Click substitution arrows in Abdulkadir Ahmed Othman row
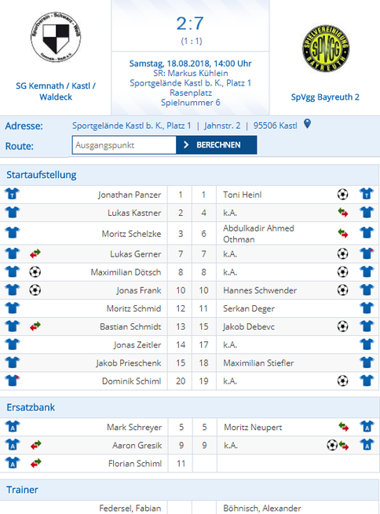Screen dimensions: 380x514 pyautogui.click(x=343, y=233)
